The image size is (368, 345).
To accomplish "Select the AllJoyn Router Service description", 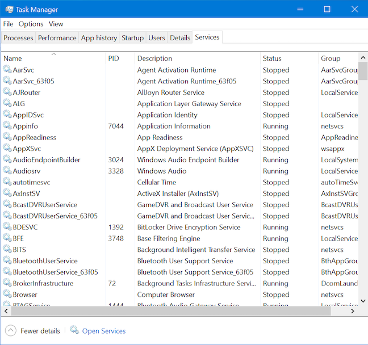I will click(x=170, y=92).
